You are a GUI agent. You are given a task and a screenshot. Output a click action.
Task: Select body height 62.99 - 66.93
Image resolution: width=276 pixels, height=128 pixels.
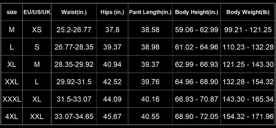click(197, 65)
